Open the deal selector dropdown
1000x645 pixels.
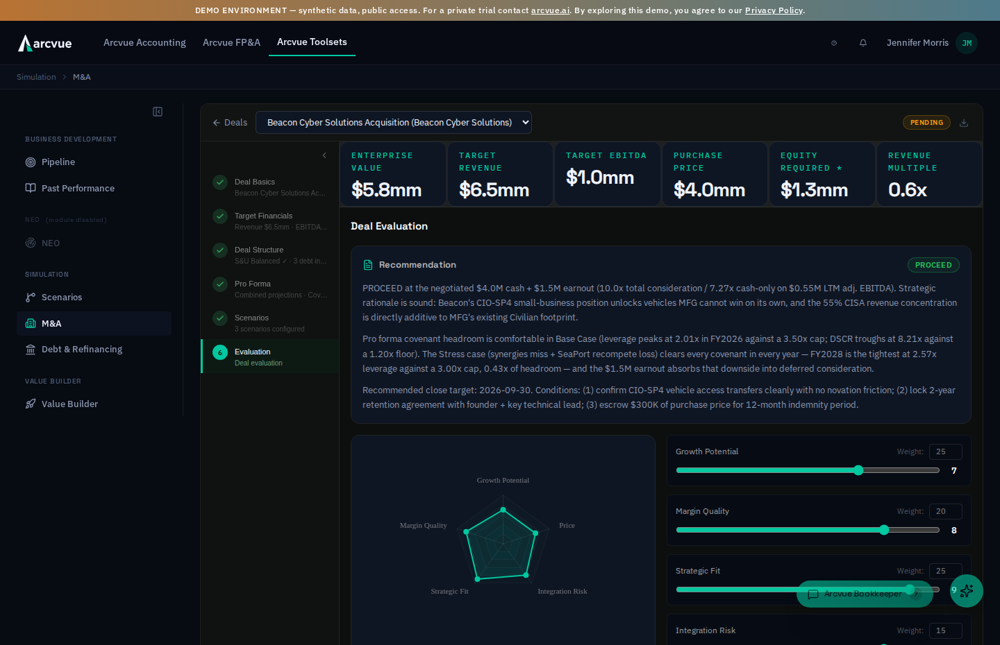394,123
